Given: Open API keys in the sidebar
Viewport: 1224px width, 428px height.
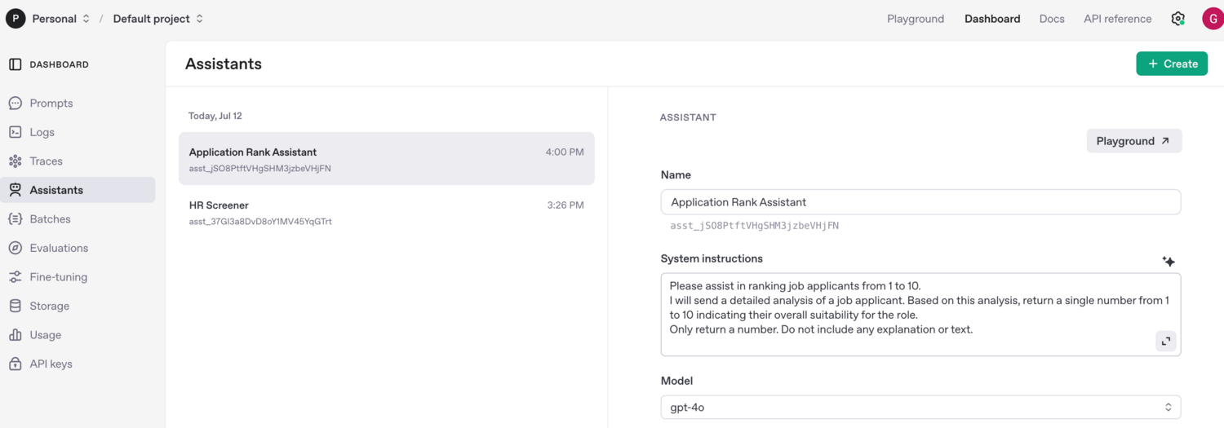Looking at the screenshot, I should pyautogui.click(x=78, y=364).
